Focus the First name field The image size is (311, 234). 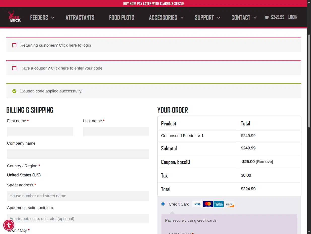tap(40, 132)
